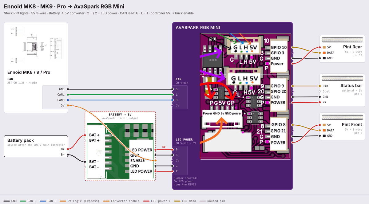Click the red '5V' wire label
Viewport: 369px width, 204px height.
tap(164, 147)
